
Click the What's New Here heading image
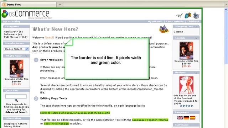164,29
